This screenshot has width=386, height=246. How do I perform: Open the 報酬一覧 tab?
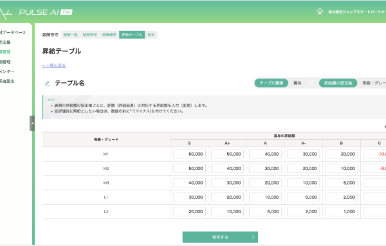[x=70, y=35]
